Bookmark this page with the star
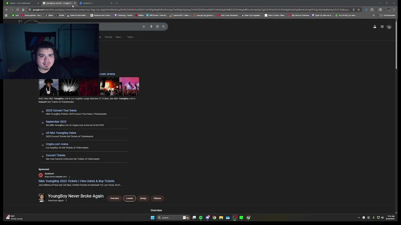This screenshot has height=225, width=401. (359, 10)
